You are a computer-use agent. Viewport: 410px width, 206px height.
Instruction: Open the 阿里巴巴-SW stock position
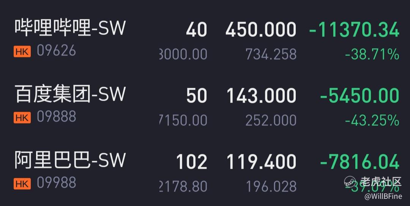[70, 161]
